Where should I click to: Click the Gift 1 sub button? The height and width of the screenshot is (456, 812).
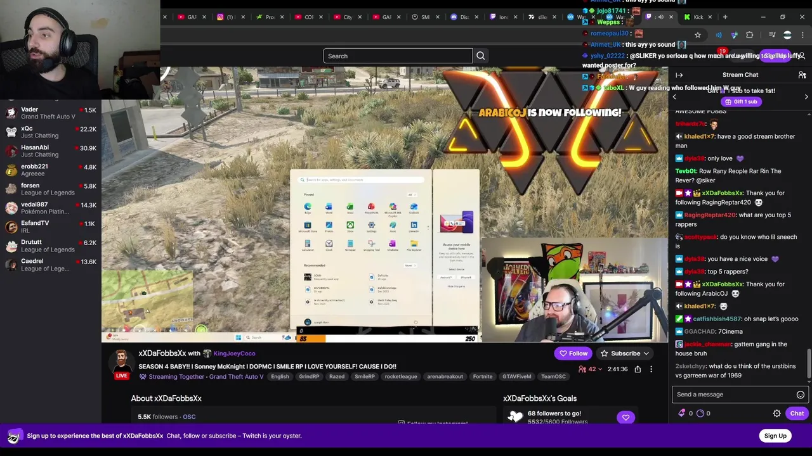pyautogui.click(x=740, y=101)
